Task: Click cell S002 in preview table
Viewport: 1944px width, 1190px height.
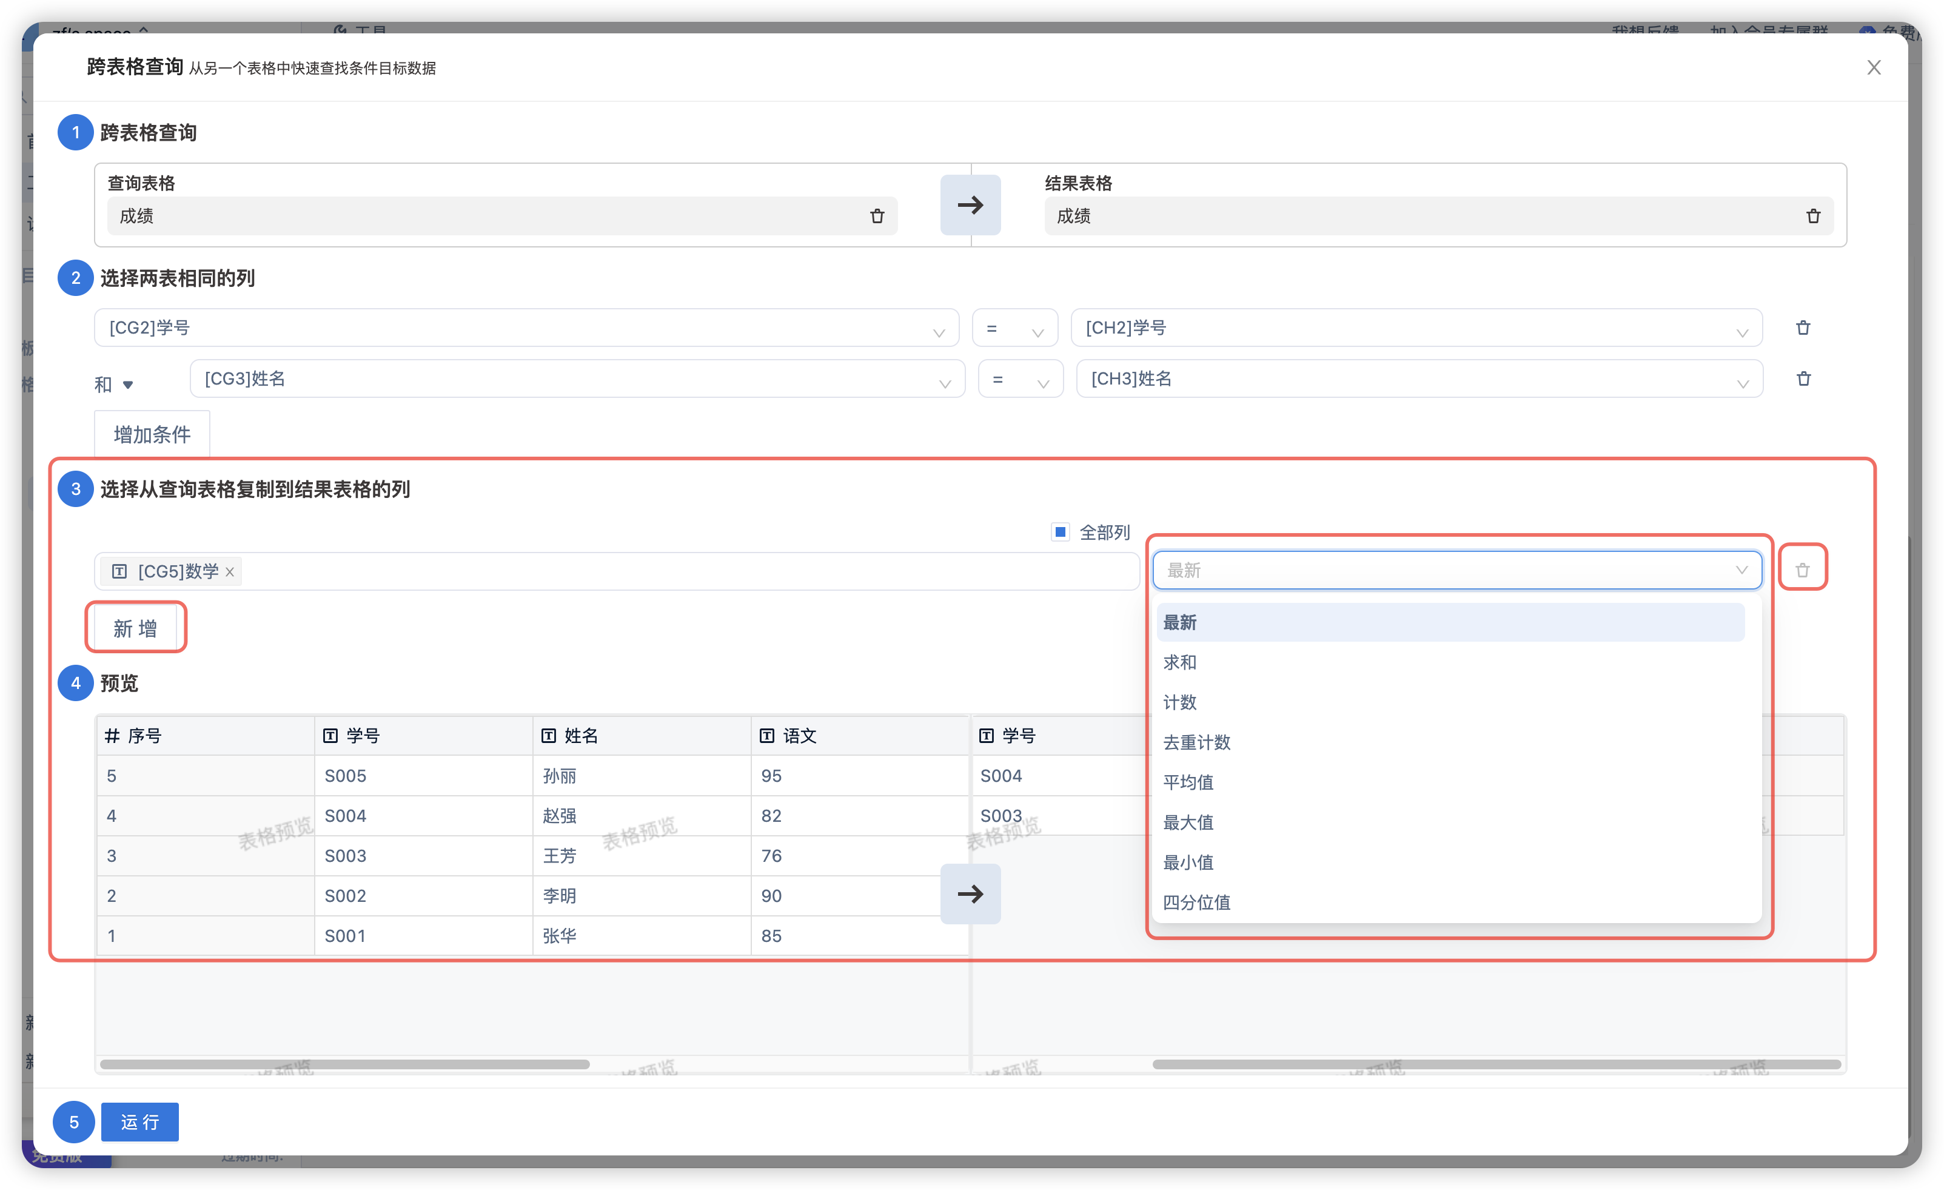Action: [x=424, y=896]
